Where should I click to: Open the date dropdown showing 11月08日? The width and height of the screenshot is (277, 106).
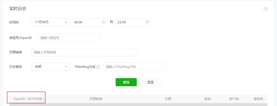pyautogui.click(x=51, y=22)
